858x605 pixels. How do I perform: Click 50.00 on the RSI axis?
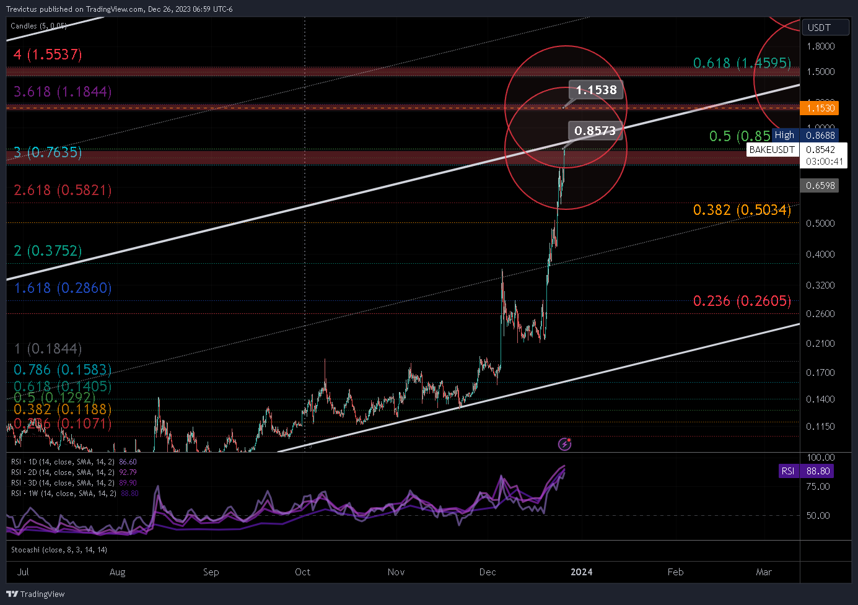point(818,516)
